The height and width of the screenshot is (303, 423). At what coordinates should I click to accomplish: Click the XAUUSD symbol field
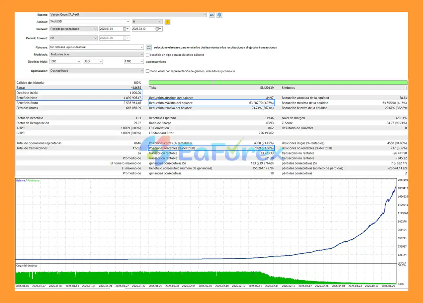(x=90, y=22)
